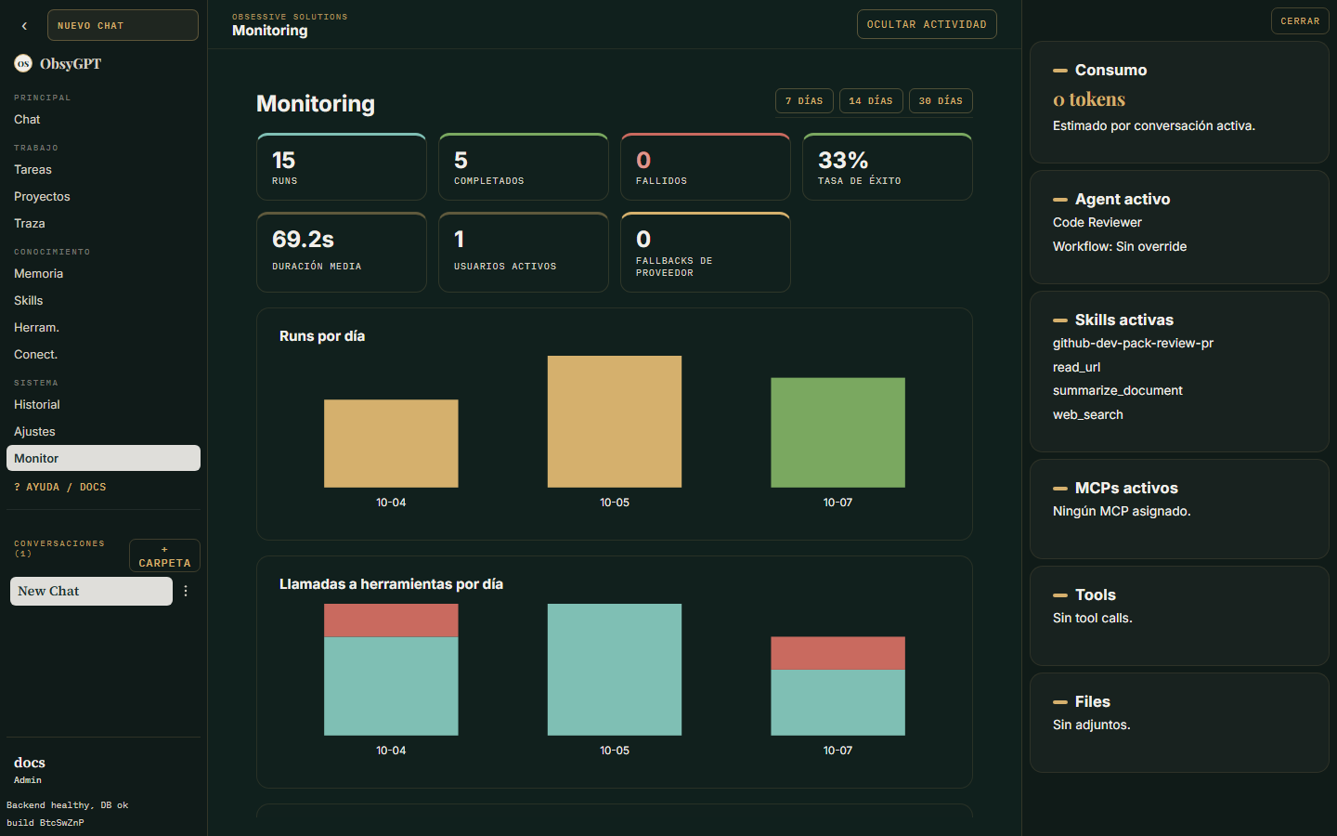Image resolution: width=1337 pixels, height=836 pixels.
Task: Click the back chevron beside Nuevo Chat
Action: [24, 26]
